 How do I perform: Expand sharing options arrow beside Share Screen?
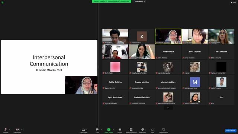[113, 130]
